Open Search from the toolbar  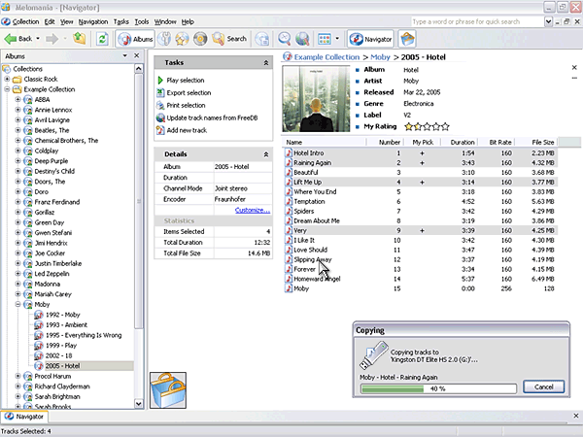229,39
